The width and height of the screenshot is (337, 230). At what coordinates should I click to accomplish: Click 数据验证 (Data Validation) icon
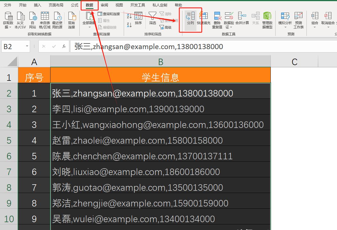229,16
